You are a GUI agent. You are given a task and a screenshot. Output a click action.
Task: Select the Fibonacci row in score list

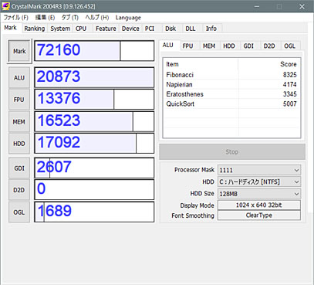[231, 75]
